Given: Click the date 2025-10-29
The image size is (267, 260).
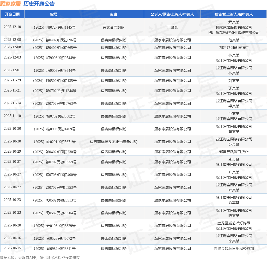Looking at the screenshot, I should (x=12, y=152).
